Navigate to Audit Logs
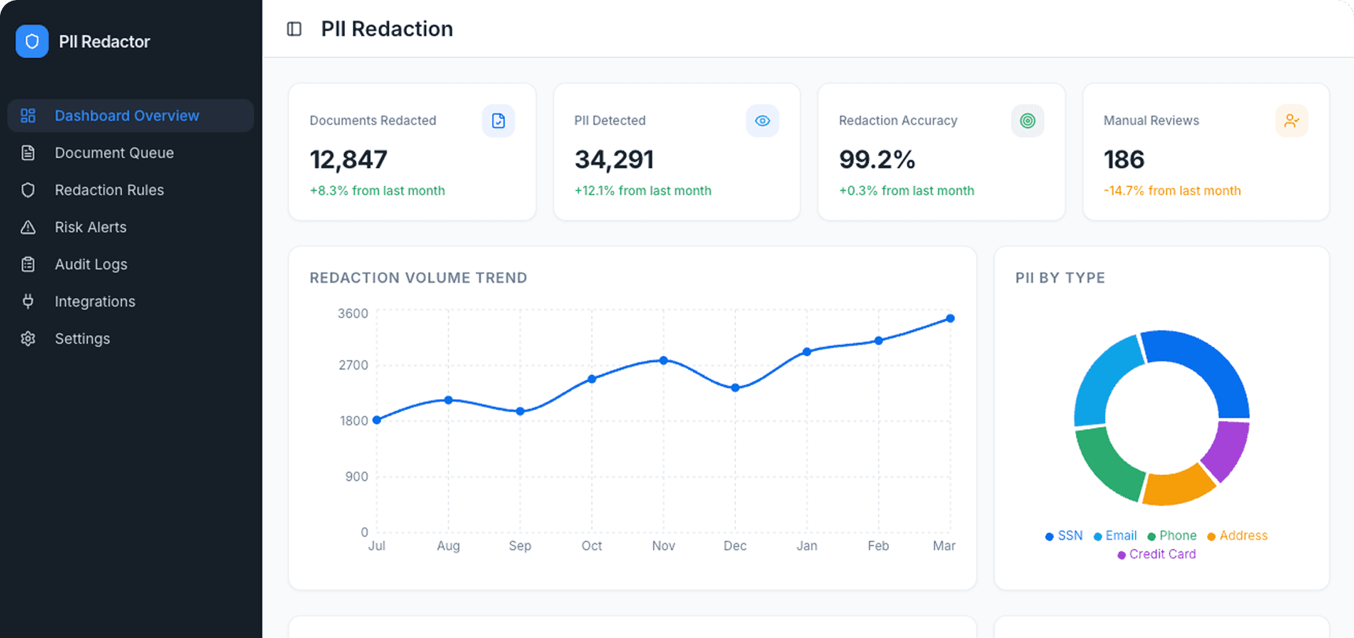 pyautogui.click(x=131, y=264)
